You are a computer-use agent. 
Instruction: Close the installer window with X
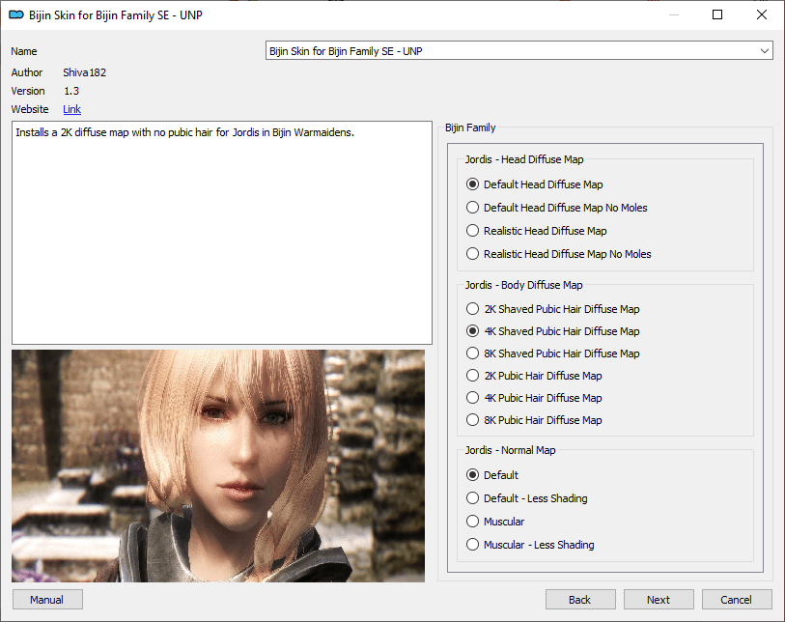pyautogui.click(x=762, y=14)
